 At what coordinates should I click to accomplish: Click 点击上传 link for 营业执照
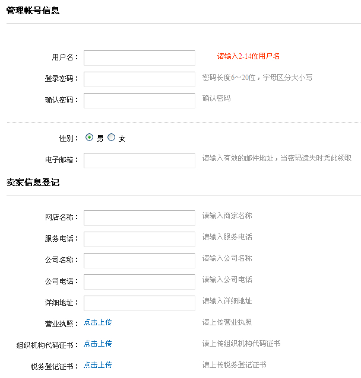point(97,322)
